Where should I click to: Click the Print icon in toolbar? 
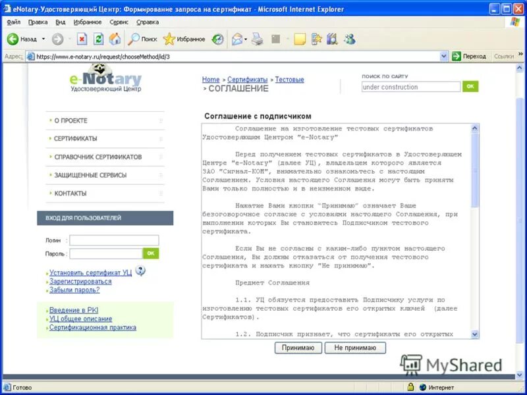pyautogui.click(x=258, y=39)
